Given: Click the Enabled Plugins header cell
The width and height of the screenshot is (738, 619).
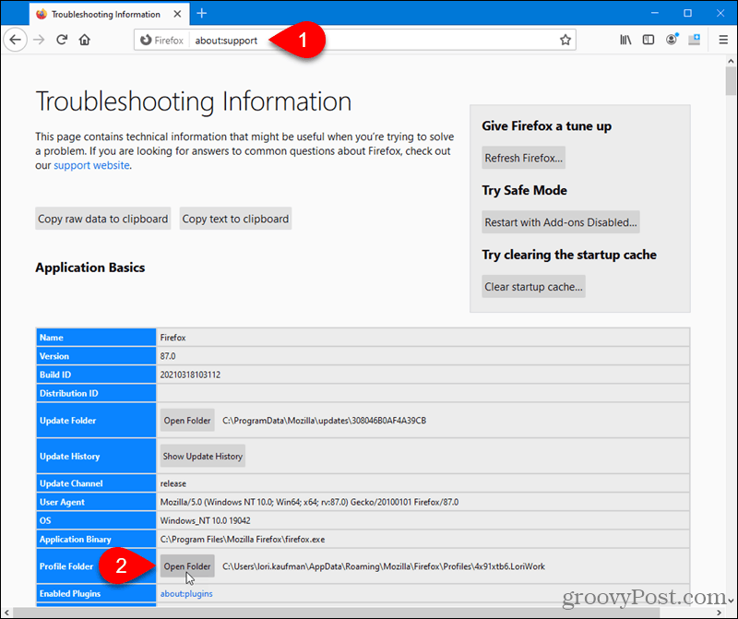Looking at the screenshot, I should [x=96, y=593].
